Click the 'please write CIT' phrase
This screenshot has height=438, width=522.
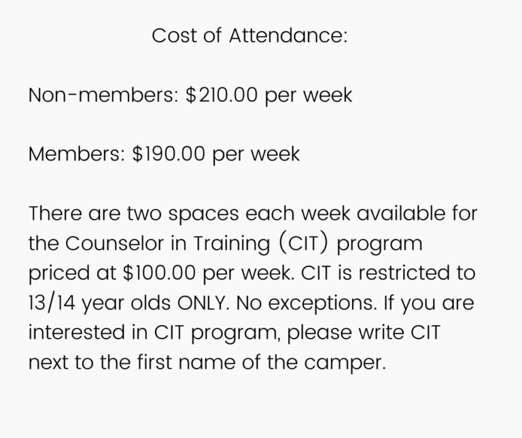point(364,333)
